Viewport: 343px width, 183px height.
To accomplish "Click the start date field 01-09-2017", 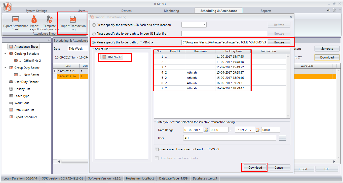I will (194, 130).
